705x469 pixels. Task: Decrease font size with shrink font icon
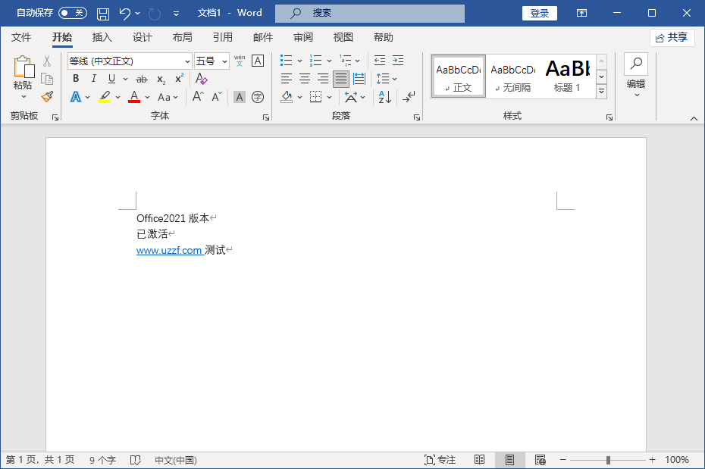217,96
